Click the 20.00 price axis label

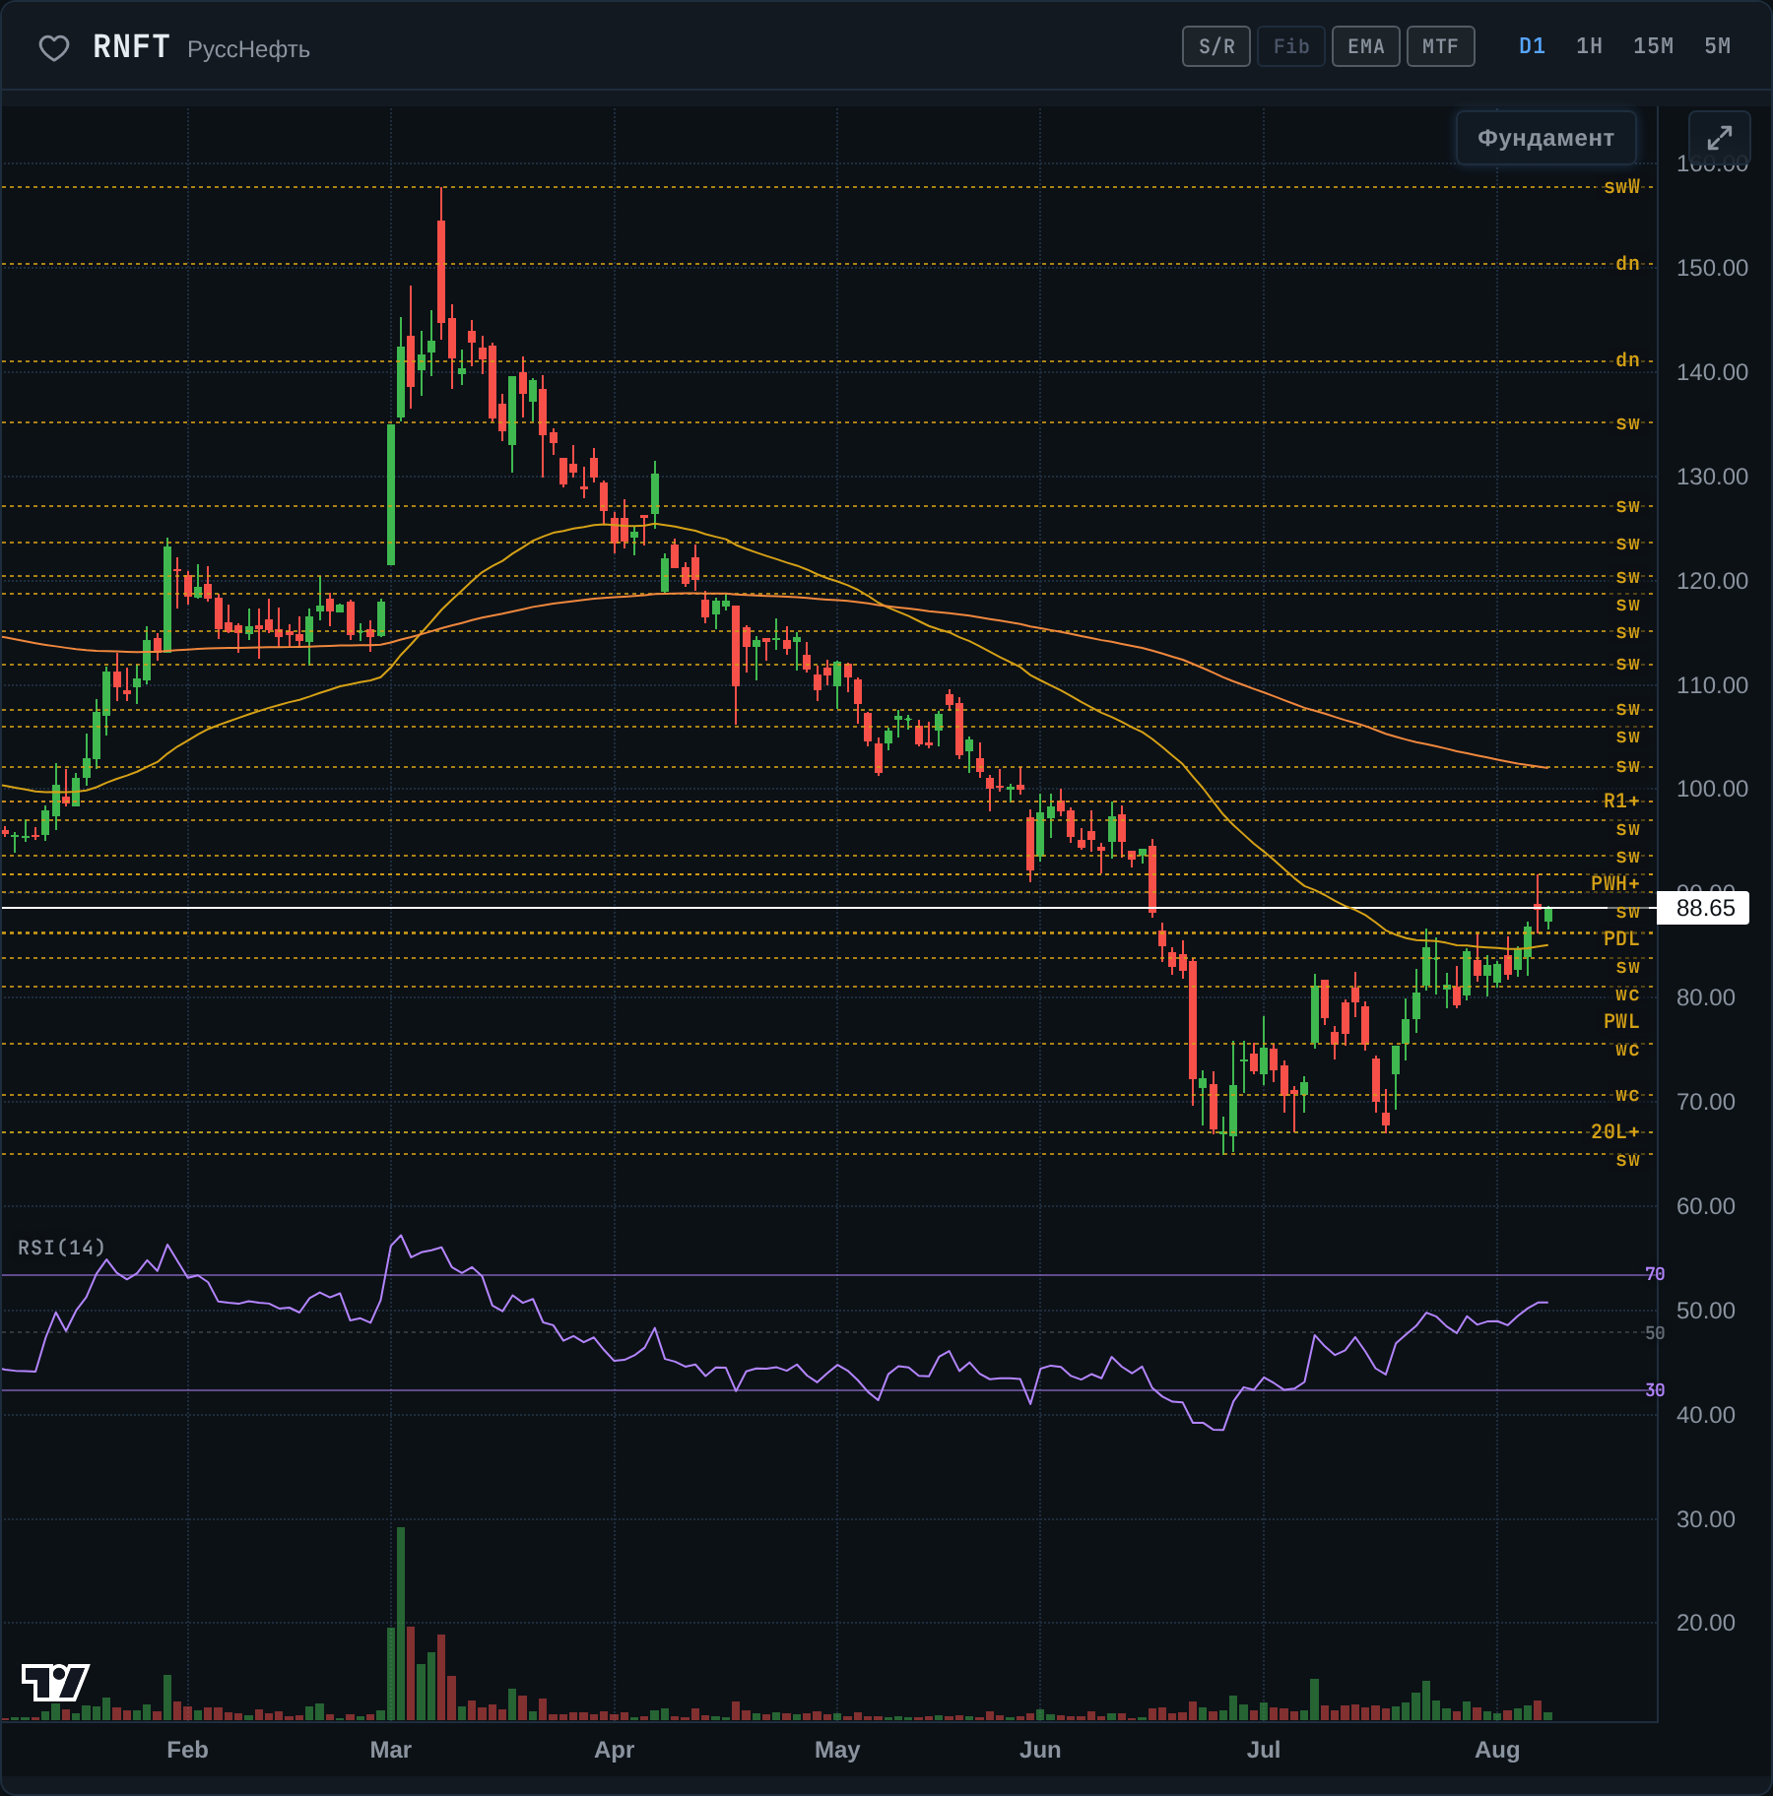click(x=1706, y=1623)
